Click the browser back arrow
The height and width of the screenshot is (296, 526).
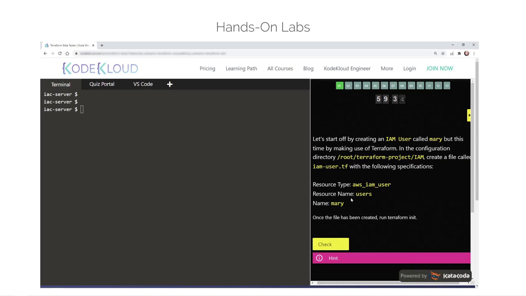tap(45, 53)
